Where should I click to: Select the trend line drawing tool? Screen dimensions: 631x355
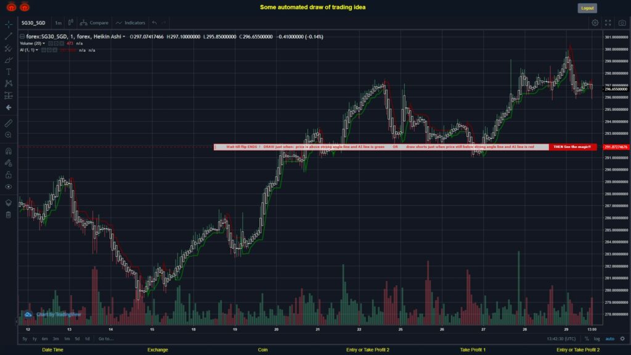pyautogui.click(x=9, y=36)
